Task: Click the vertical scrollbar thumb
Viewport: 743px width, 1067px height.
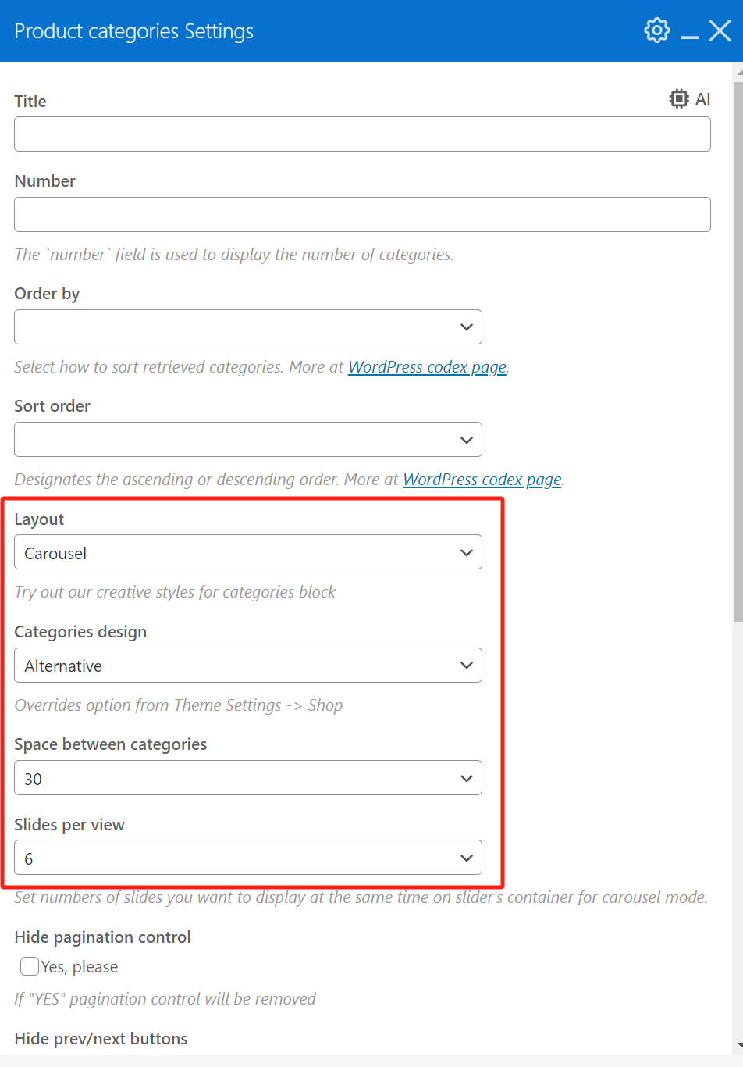Action: pos(738,352)
